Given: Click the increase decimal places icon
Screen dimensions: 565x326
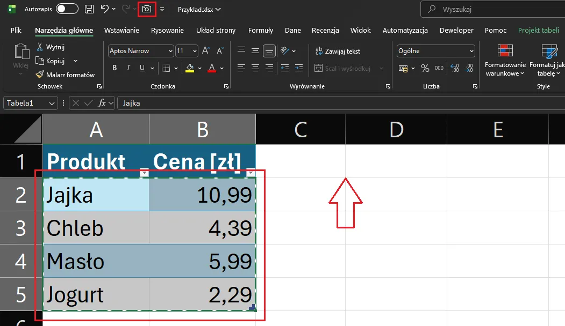Looking at the screenshot, I should [x=455, y=68].
